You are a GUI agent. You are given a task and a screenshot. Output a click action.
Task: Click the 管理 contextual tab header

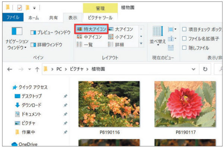coord(100,9)
